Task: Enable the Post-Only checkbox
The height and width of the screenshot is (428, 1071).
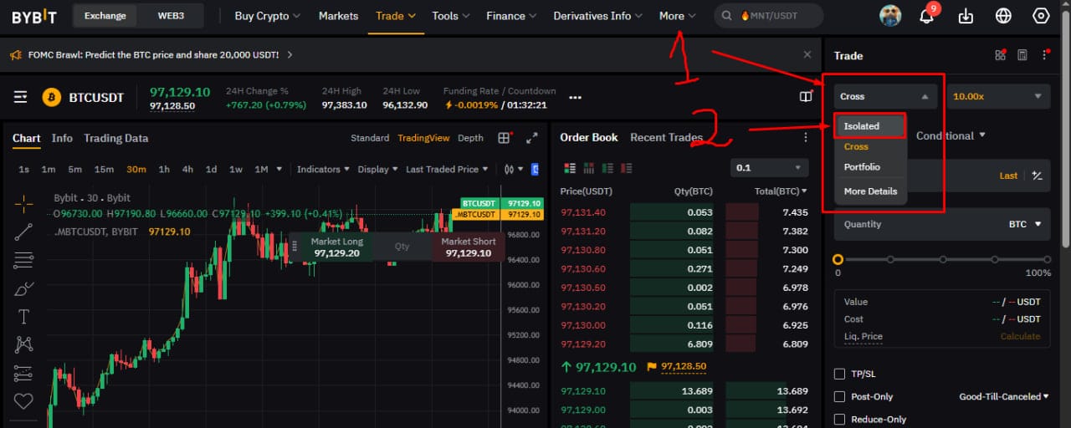Action: (840, 396)
